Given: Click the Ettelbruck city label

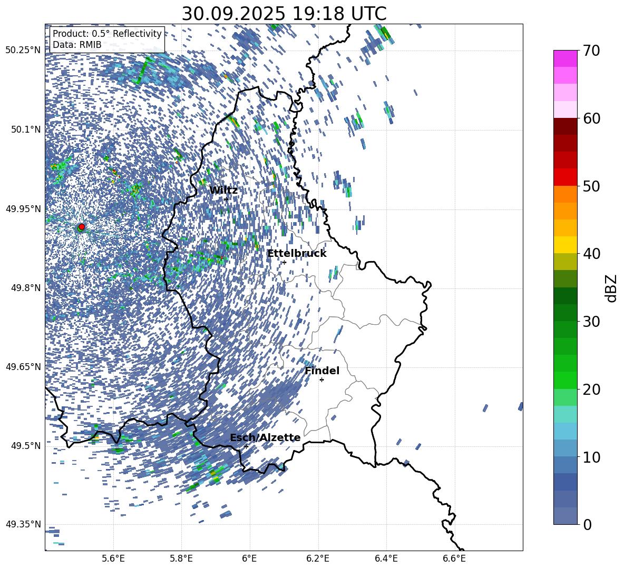Looking at the screenshot, I should (x=297, y=254).
